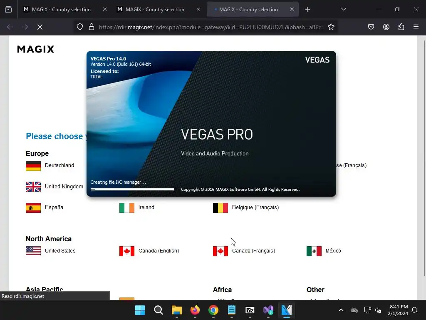Viewport: 426px width, 320px height.
Task: Bookmark this page with star icon
Action: (331, 27)
